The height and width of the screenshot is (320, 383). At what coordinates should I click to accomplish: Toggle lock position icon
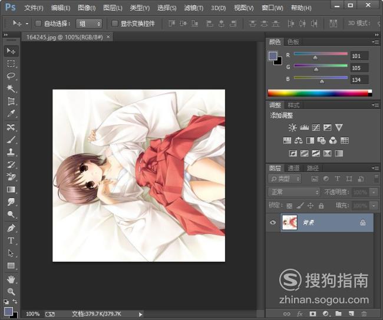pos(311,206)
